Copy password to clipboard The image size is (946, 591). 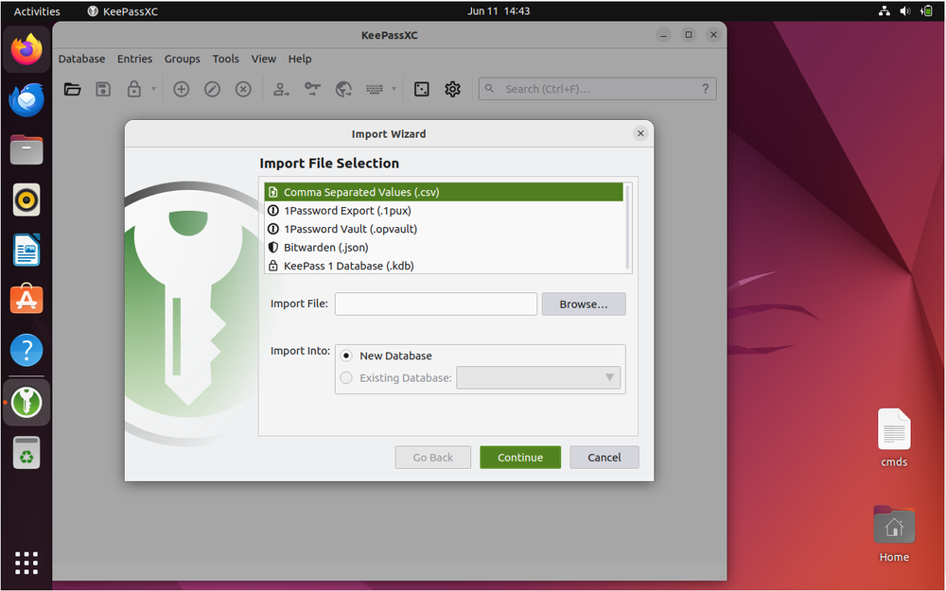(314, 88)
